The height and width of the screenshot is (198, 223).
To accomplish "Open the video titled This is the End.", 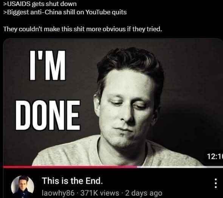I will click(x=72, y=181).
